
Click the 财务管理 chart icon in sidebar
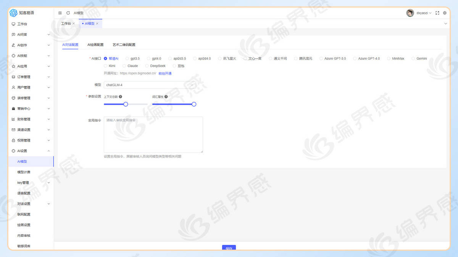[14, 119]
